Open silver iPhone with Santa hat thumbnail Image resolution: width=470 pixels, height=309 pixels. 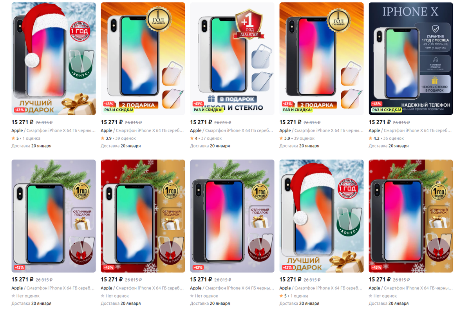pos(322,216)
